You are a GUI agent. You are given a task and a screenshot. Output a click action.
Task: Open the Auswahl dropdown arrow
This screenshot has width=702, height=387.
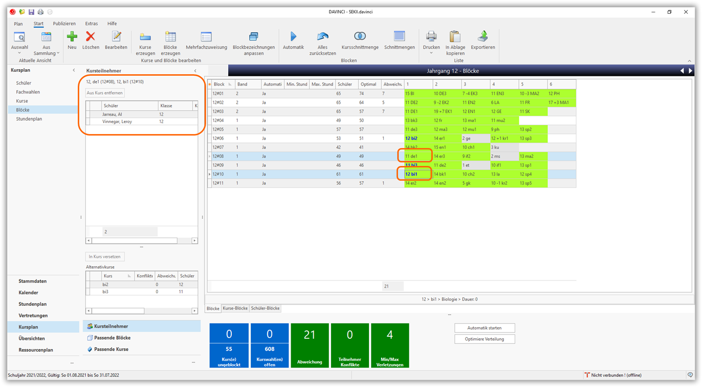click(19, 53)
